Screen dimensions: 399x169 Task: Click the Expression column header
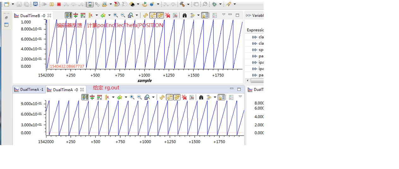coord(255,30)
